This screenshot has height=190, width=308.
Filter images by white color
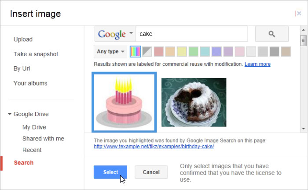[251, 51]
